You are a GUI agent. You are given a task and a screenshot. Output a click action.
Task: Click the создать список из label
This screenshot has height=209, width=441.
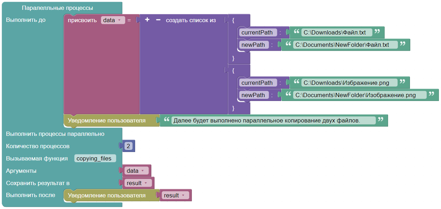pos(191,20)
